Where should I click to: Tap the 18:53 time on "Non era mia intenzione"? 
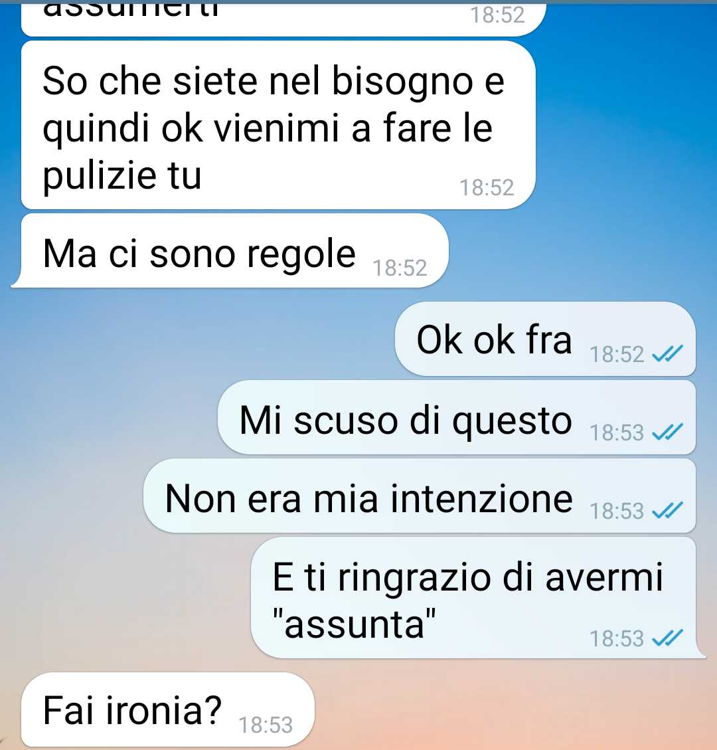point(617,512)
